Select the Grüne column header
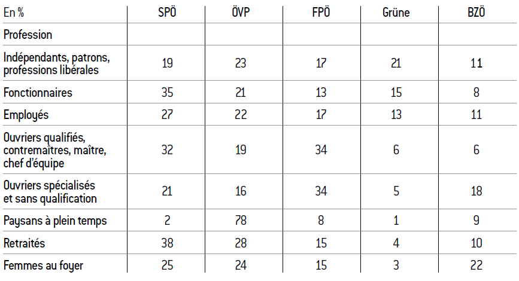The image size is (519, 281). tap(396, 13)
